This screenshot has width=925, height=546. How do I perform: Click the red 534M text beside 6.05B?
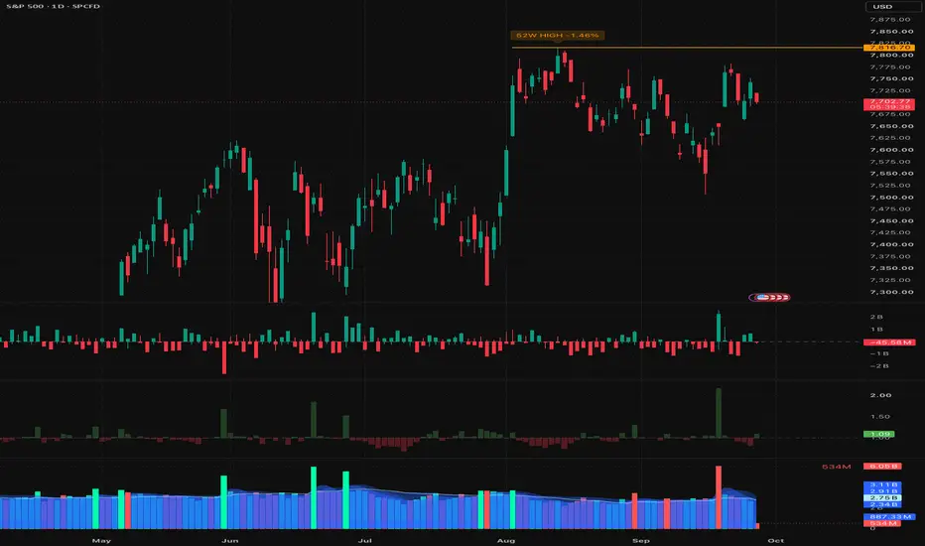pyautogui.click(x=837, y=467)
